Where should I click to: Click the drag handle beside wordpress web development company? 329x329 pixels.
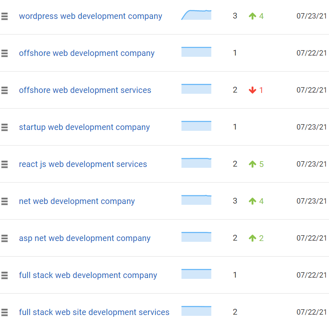pyautogui.click(x=5, y=16)
